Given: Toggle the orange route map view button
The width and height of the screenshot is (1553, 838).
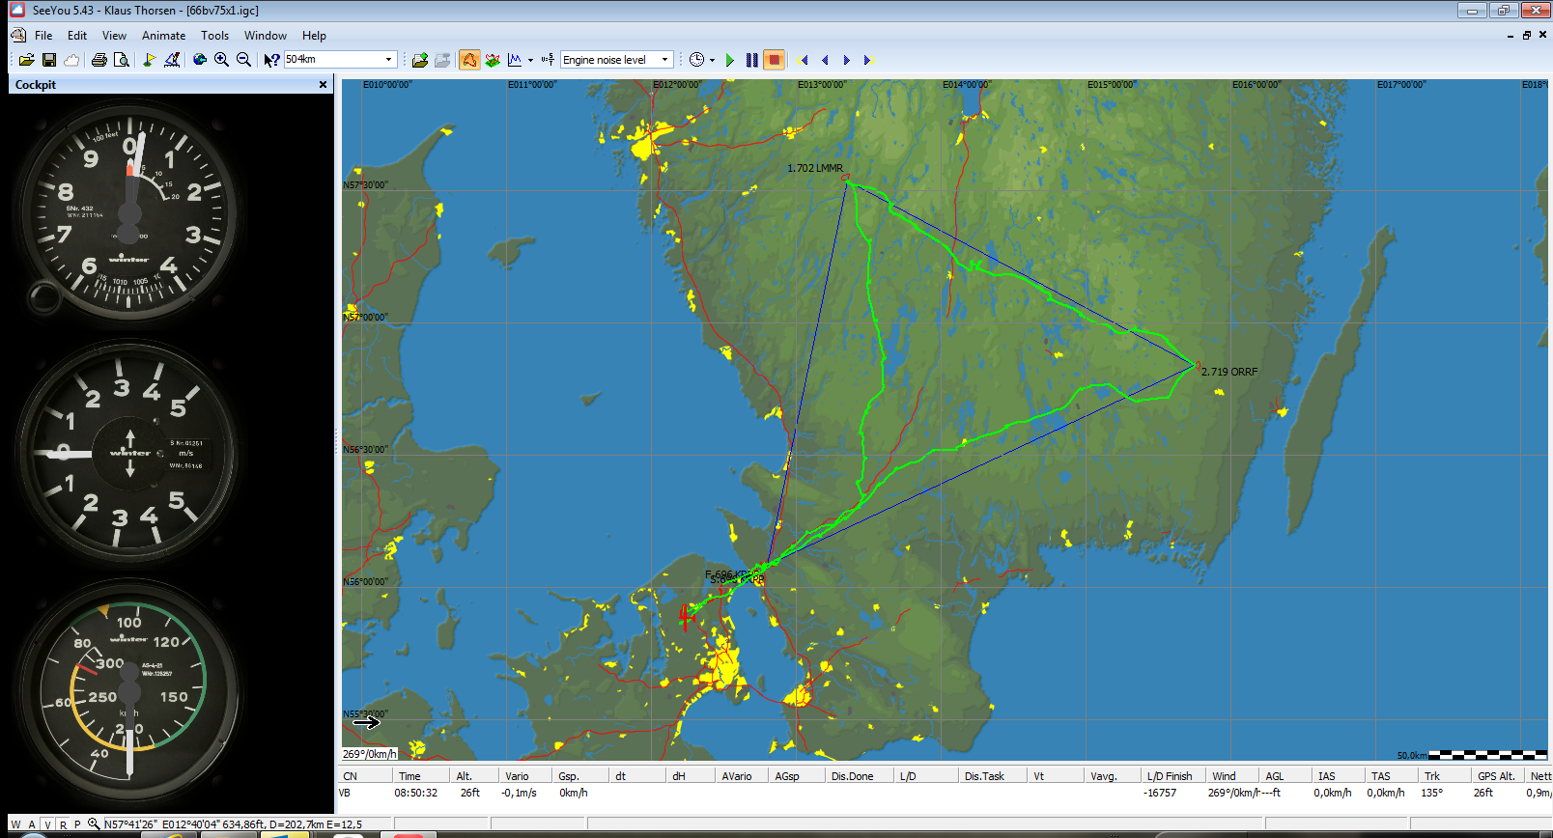Looking at the screenshot, I should (469, 60).
